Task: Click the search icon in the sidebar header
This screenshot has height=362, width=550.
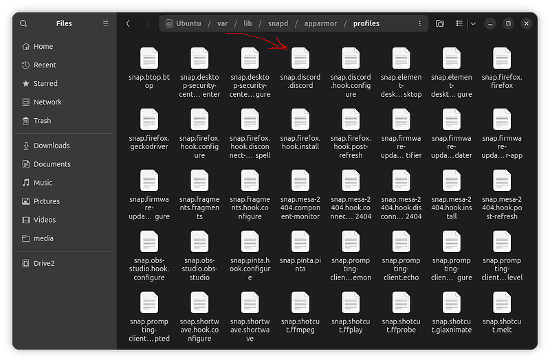Action: point(23,23)
